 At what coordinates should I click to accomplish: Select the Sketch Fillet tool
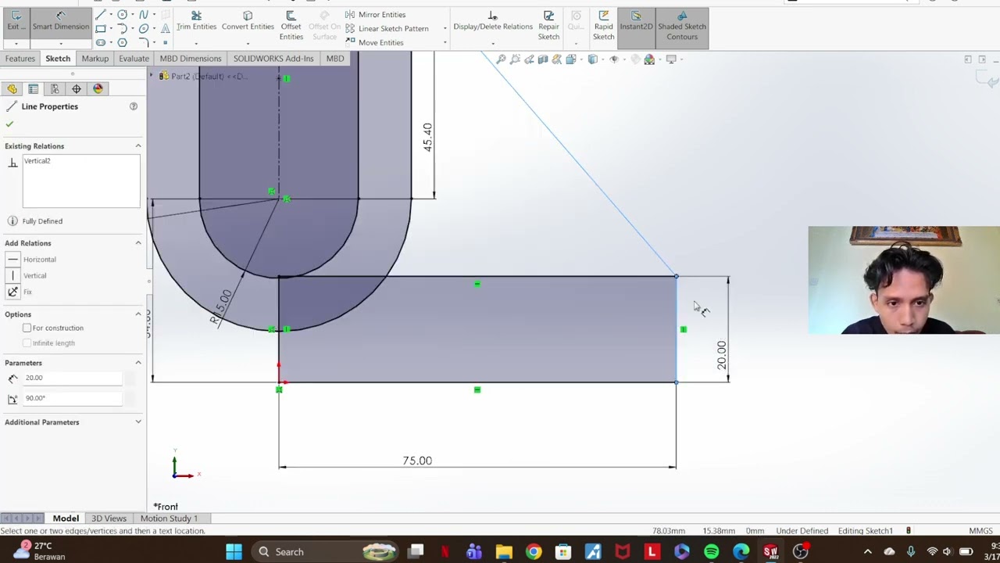click(144, 42)
